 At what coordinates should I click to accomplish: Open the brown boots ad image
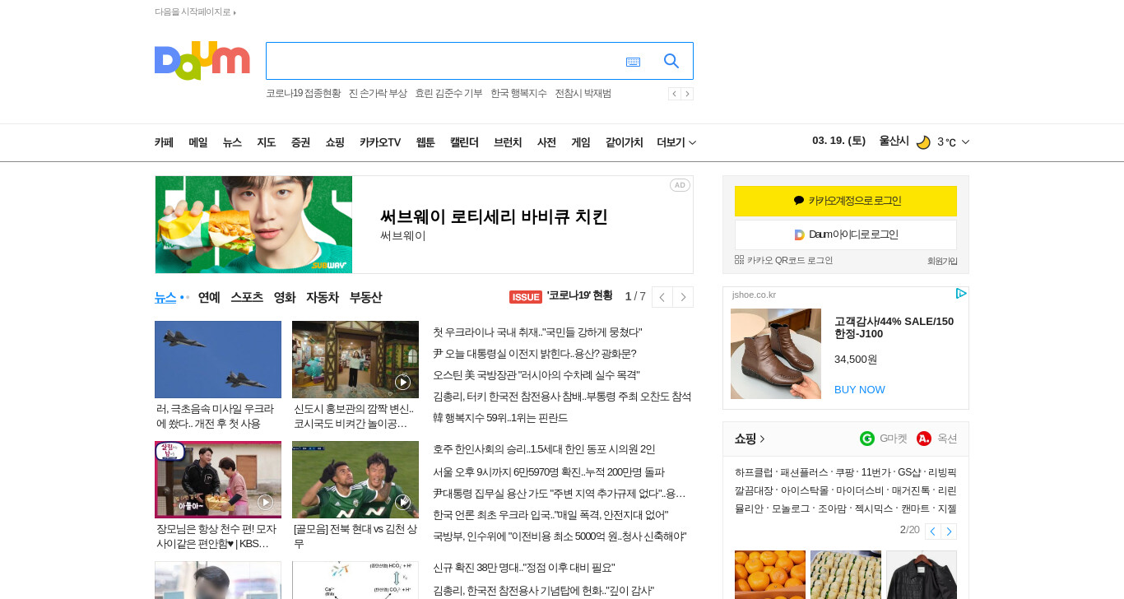tap(776, 354)
